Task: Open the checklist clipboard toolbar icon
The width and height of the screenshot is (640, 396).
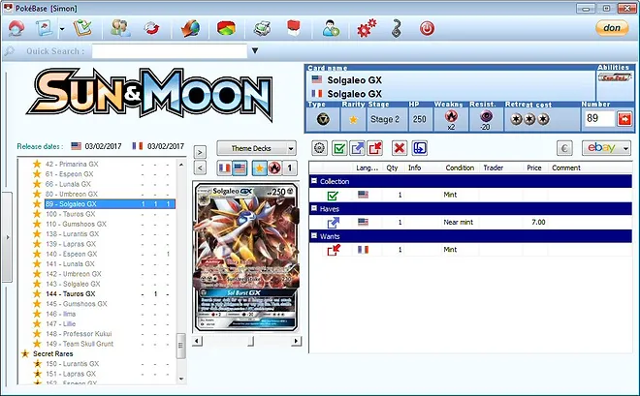Action: click(x=82, y=28)
